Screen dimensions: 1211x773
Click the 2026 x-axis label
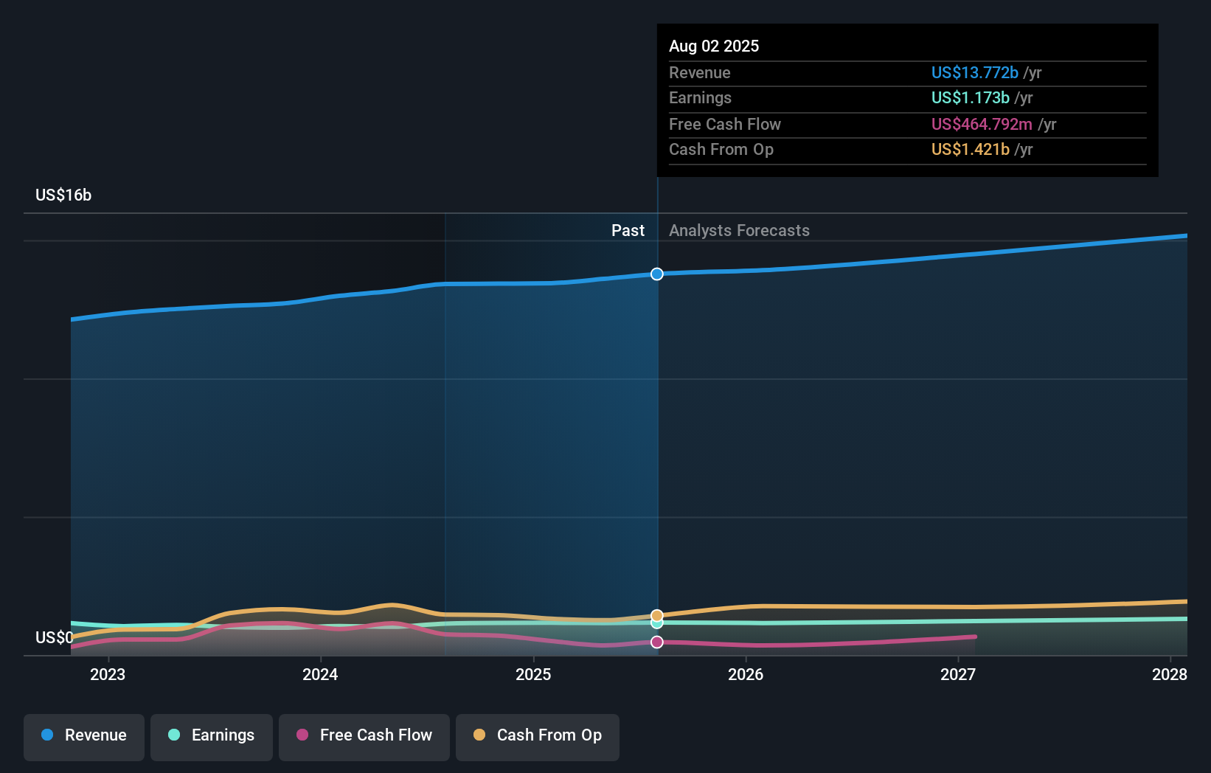coord(746,674)
